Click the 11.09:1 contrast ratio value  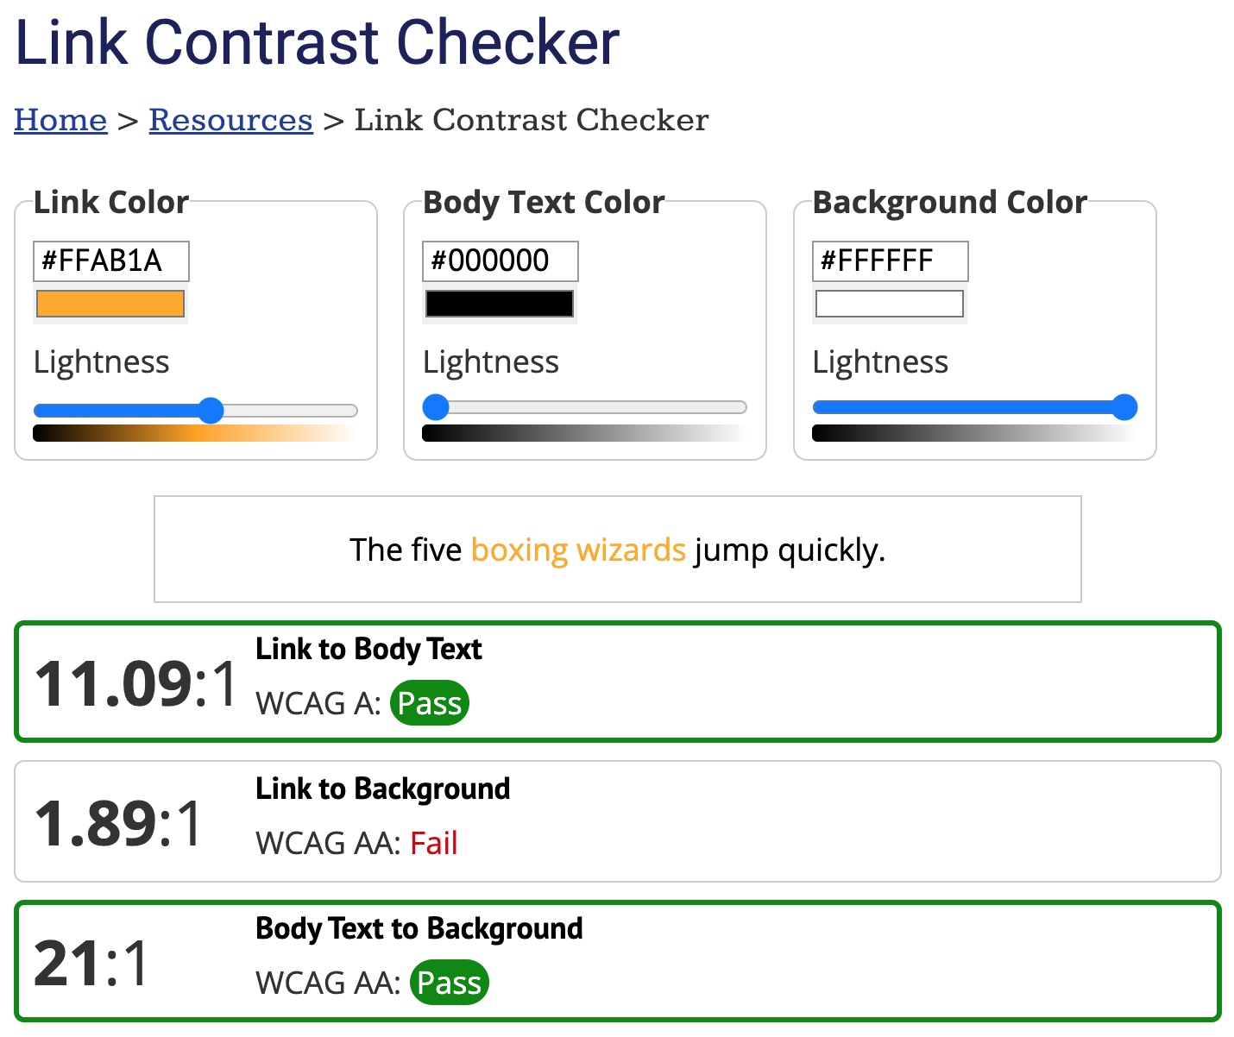(135, 684)
